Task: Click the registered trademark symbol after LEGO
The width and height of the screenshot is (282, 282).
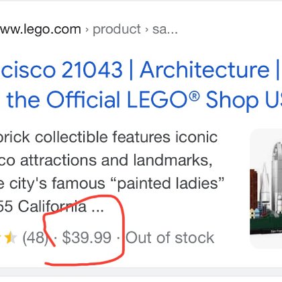Action: coord(194,97)
